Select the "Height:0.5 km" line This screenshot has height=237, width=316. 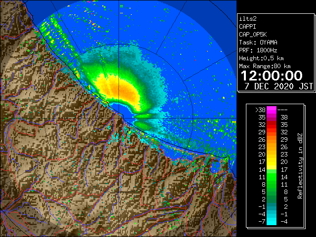pyautogui.click(x=261, y=58)
